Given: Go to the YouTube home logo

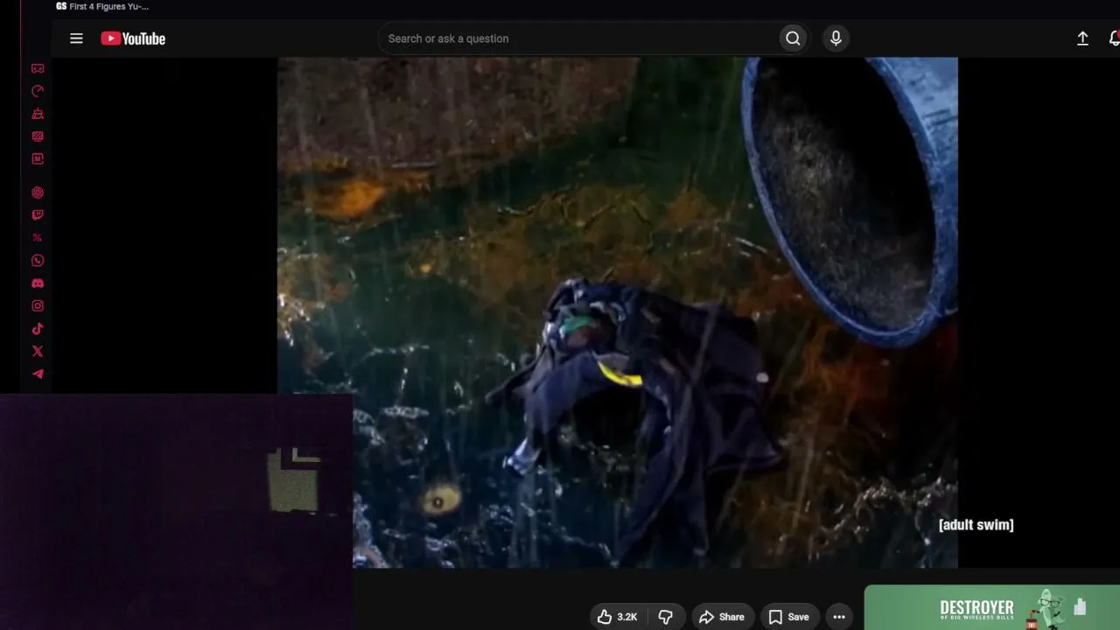Looking at the screenshot, I should click(133, 38).
